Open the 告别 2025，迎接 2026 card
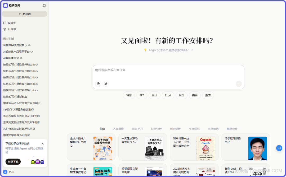This screenshot has height=177, width=286. pos(246,170)
